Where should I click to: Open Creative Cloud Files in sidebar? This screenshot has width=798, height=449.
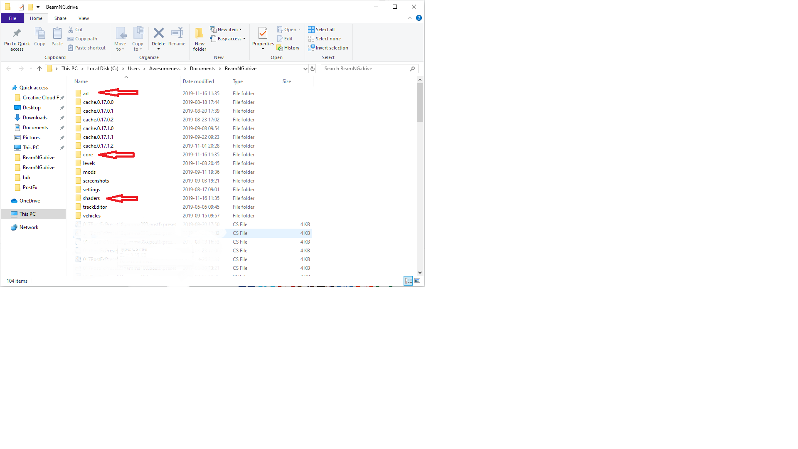(x=40, y=98)
